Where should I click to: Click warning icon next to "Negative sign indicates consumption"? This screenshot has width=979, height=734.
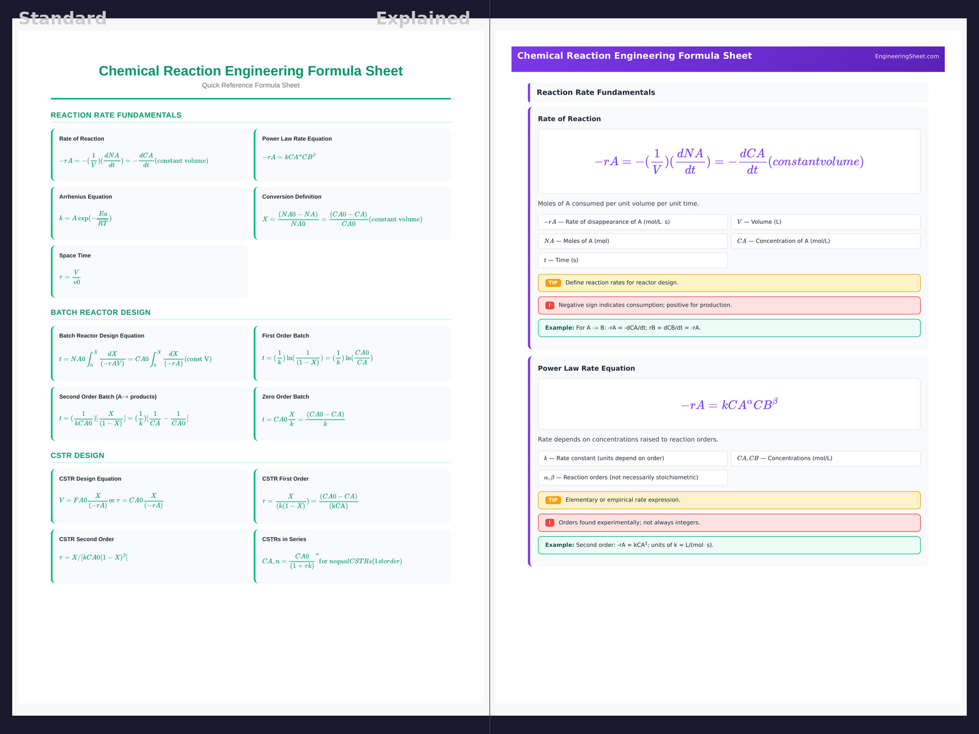[x=549, y=305]
